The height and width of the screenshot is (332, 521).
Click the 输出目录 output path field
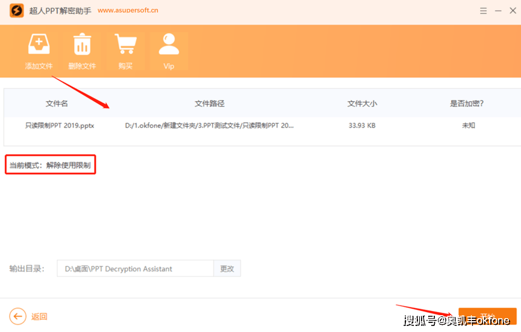135,269
